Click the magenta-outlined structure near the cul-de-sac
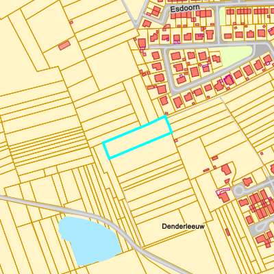This screenshot has height=274, width=274. pyautogui.click(x=223, y=190)
